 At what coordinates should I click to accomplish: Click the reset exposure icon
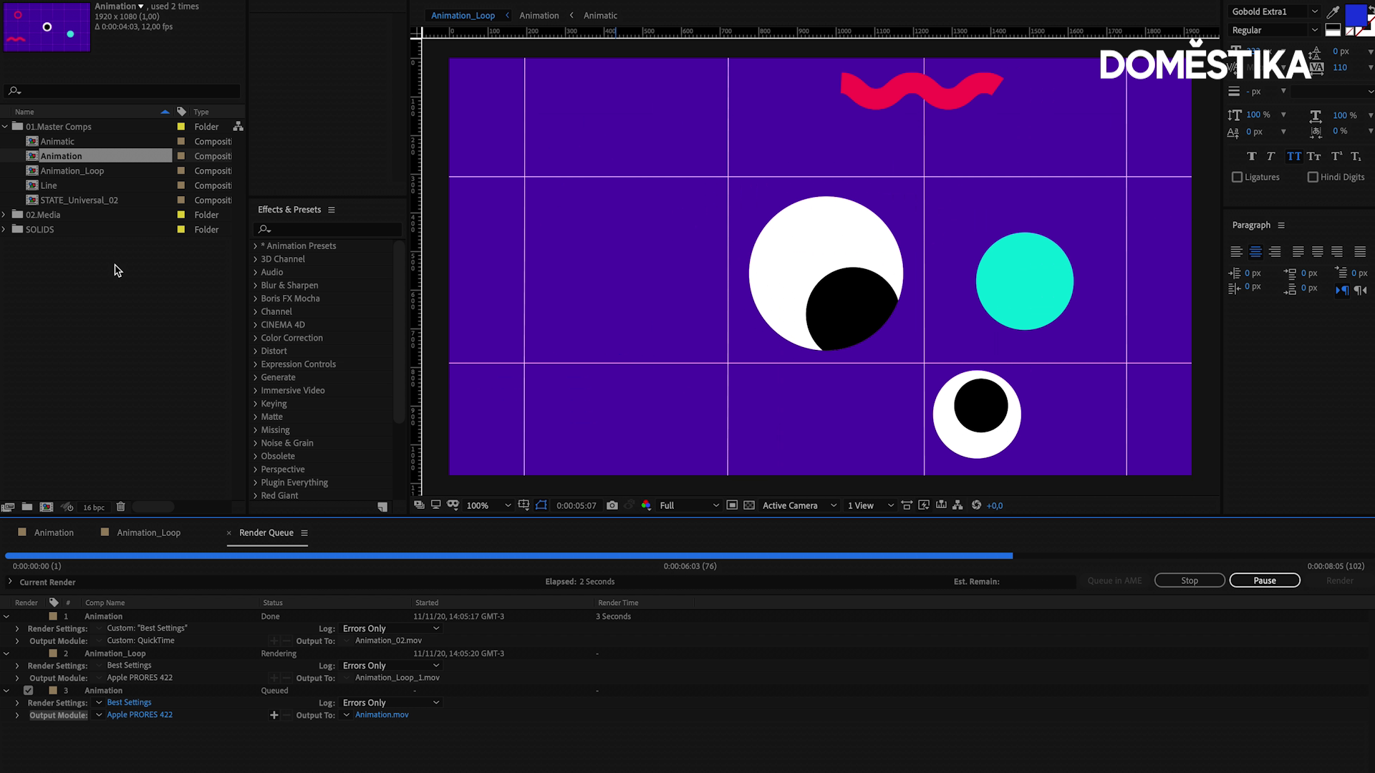click(x=976, y=505)
